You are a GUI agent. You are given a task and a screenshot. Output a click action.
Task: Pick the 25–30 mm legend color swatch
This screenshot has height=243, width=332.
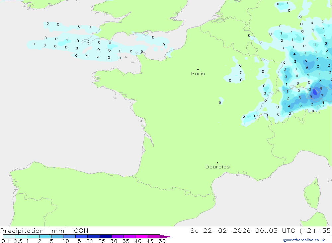(x=106, y=236)
